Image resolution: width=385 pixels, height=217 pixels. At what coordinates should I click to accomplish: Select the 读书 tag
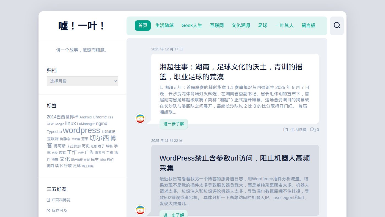[59, 166]
